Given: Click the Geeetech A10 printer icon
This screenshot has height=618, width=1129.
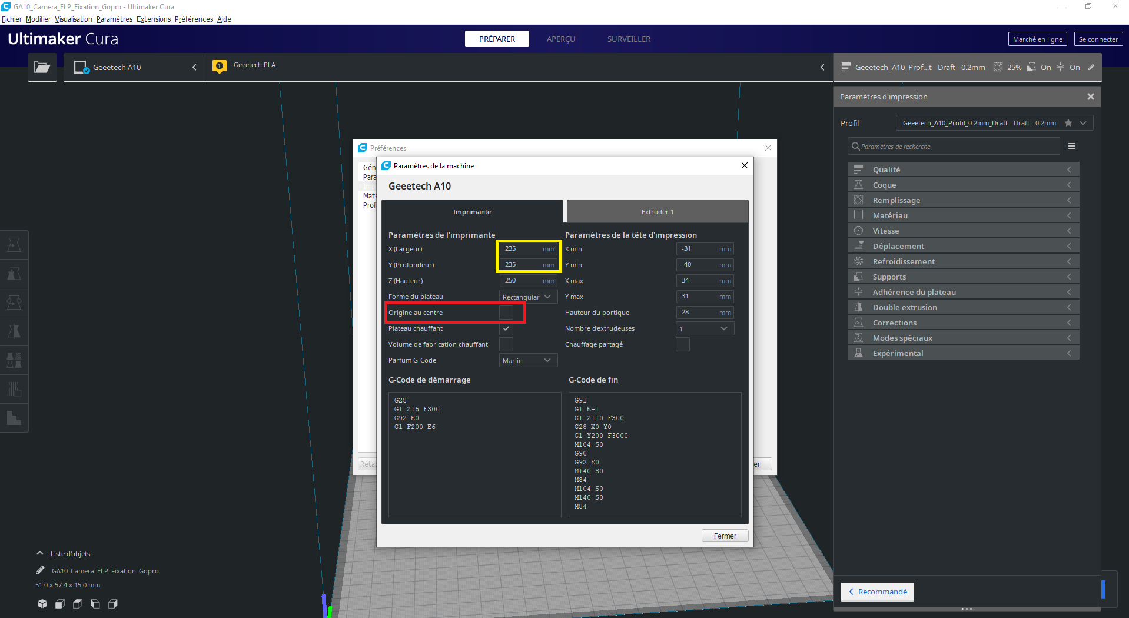Looking at the screenshot, I should coord(81,67).
